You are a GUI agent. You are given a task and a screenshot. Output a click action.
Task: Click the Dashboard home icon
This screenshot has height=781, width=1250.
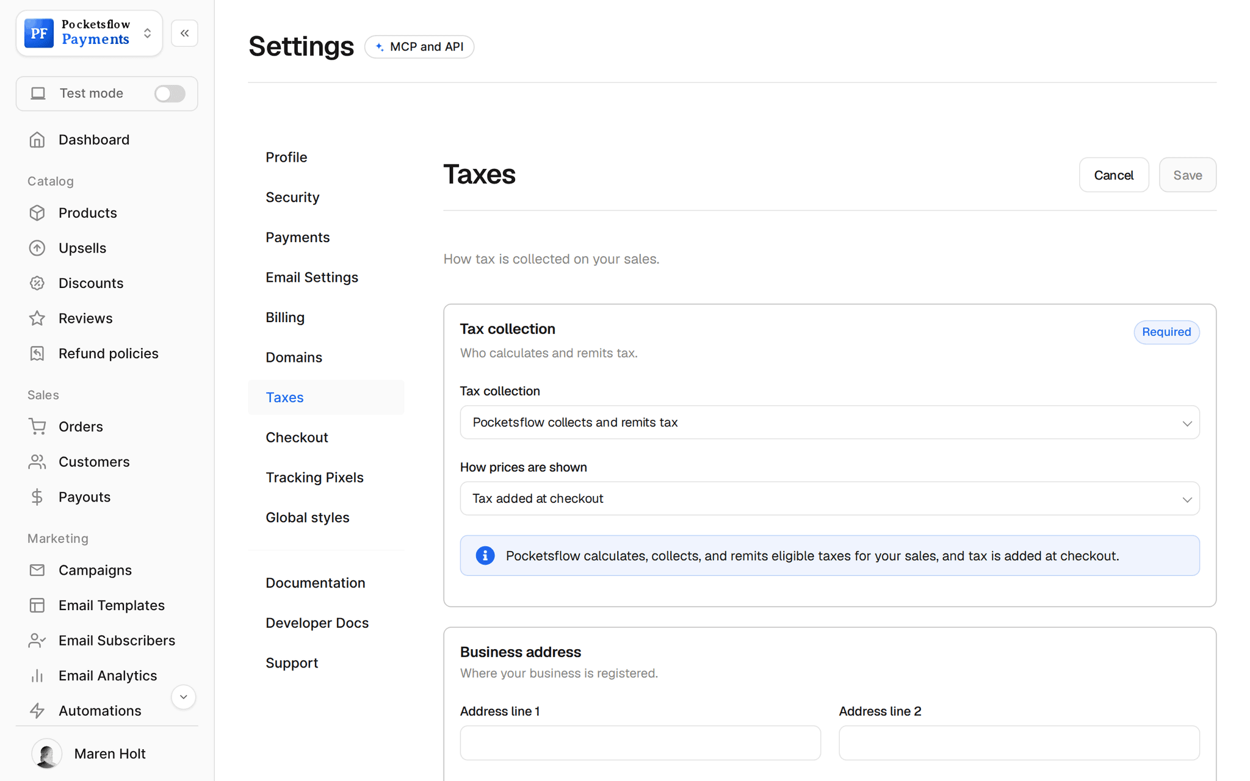click(x=37, y=140)
